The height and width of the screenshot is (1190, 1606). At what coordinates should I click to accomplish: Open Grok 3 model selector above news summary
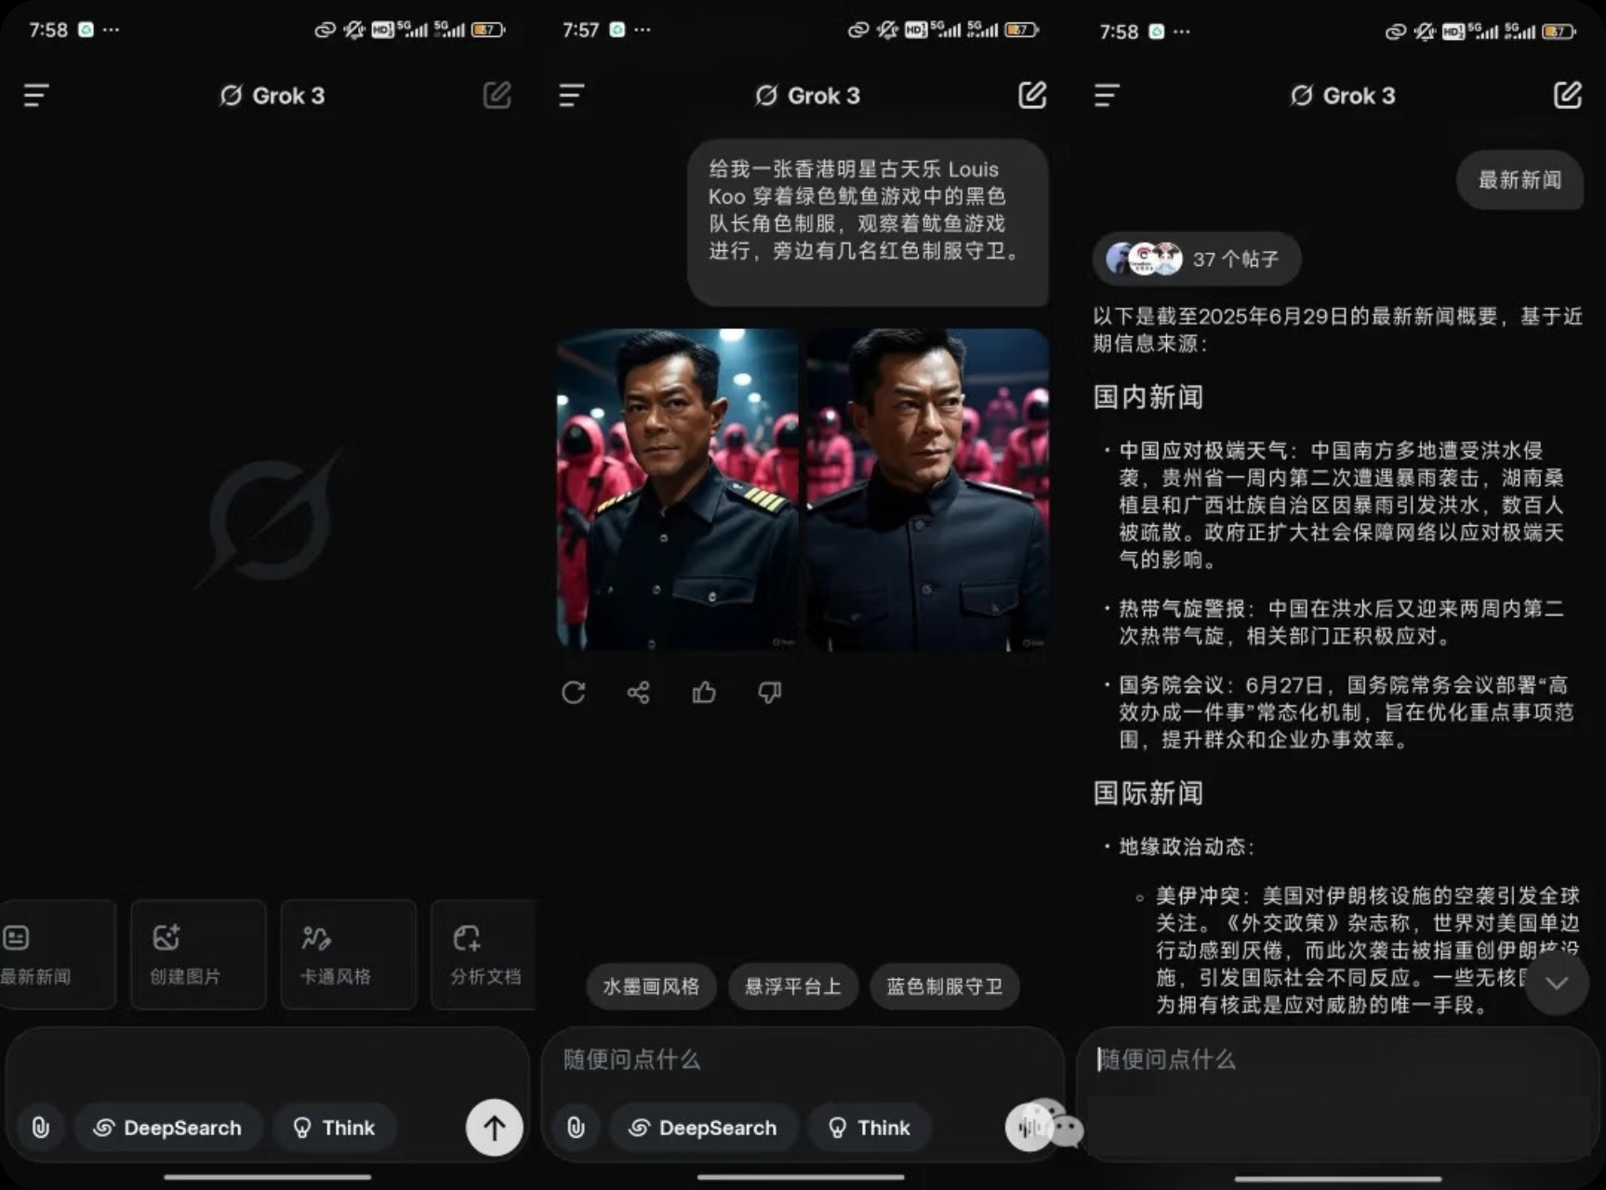(1342, 96)
